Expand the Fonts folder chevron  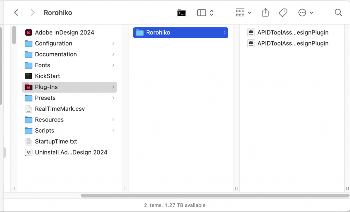tap(113, 65)
